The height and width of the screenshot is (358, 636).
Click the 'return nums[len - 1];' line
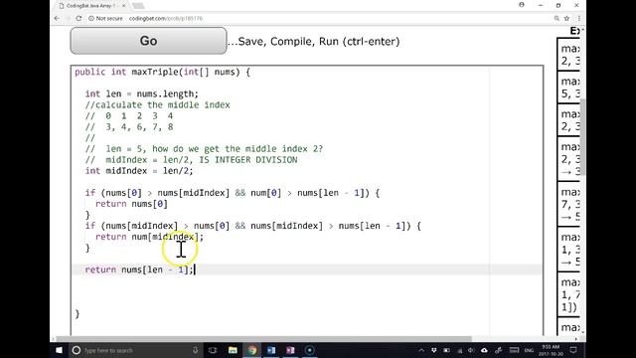(139, 269)
